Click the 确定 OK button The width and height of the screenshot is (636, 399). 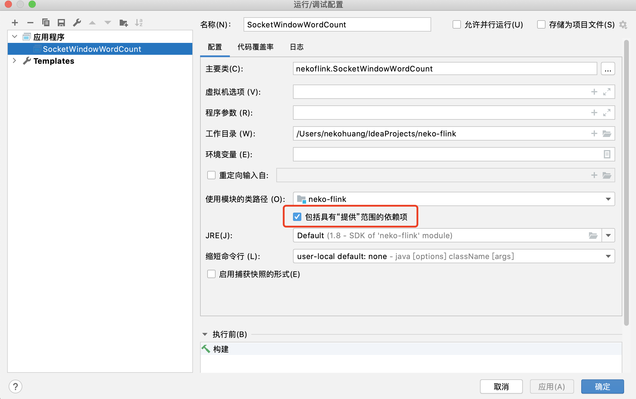(602, 386)
